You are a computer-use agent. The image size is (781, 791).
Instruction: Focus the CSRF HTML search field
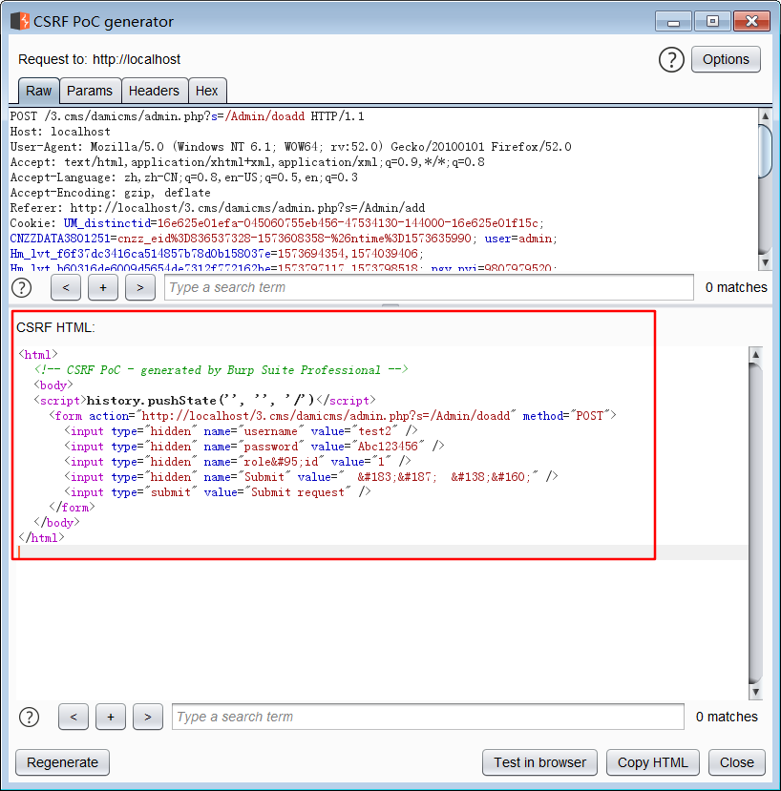point(428,717)
